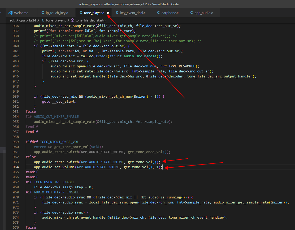The height and width of the screenshot is (230, 295).
Task: Place cursor on goto __dec_start statement
Action: click(x=59, y=101)
